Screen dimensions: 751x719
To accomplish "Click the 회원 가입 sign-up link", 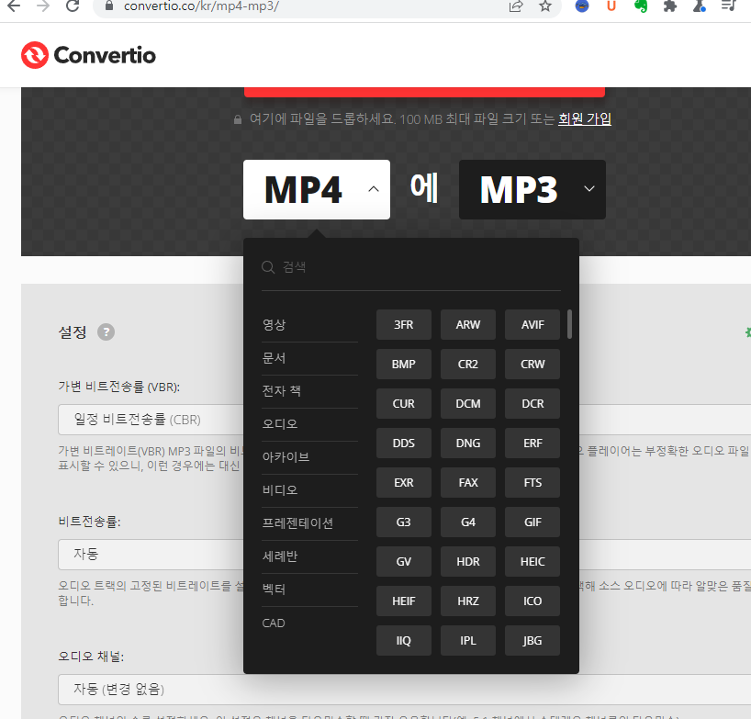I will click(584, 118).
